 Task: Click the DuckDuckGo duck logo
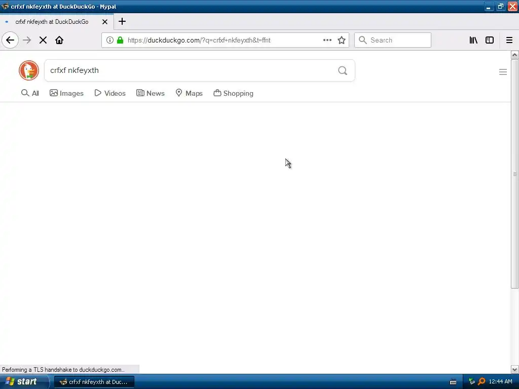29,70
